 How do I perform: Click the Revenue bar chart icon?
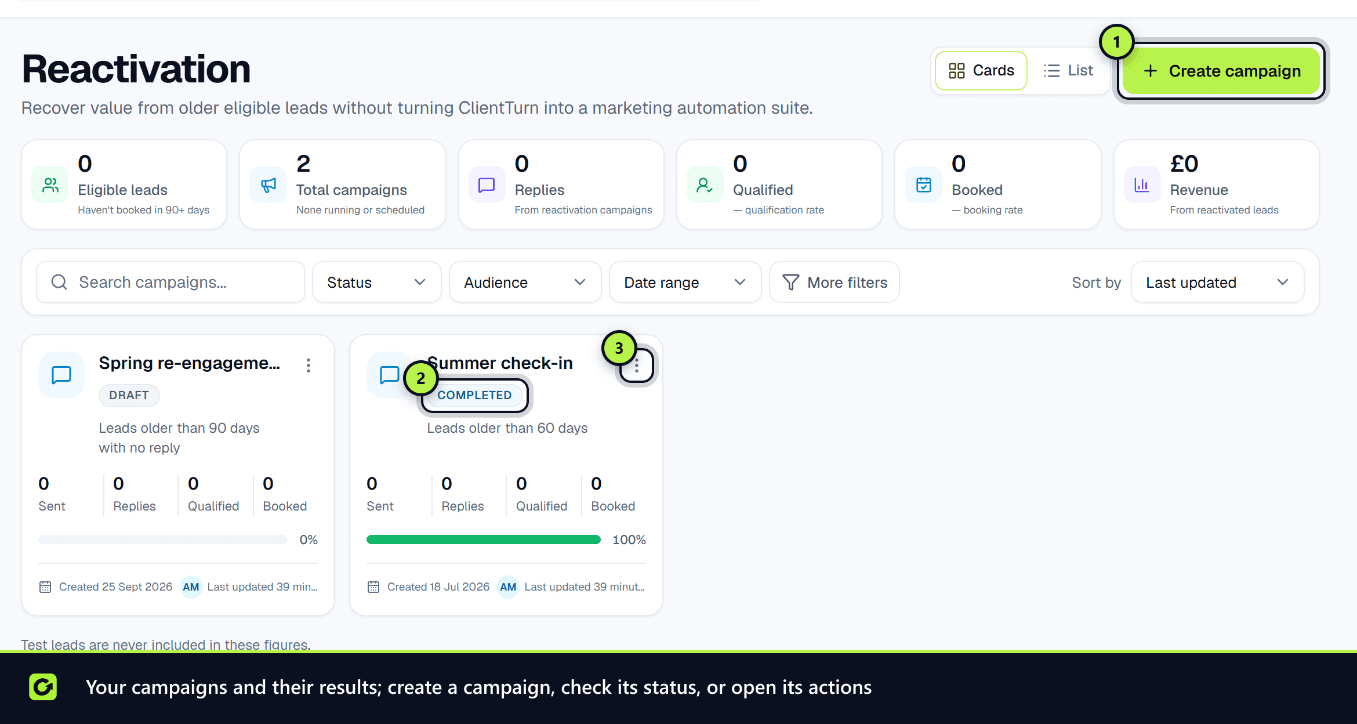coord(1142,185)
